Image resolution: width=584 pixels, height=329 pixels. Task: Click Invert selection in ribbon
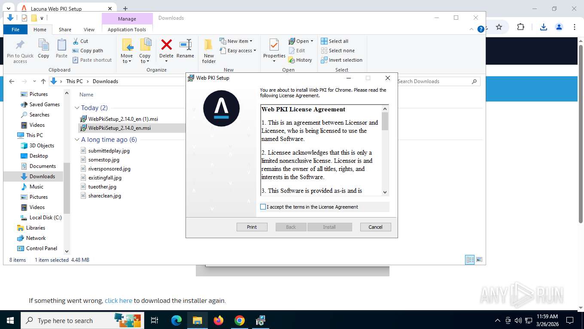click(341, 60)
